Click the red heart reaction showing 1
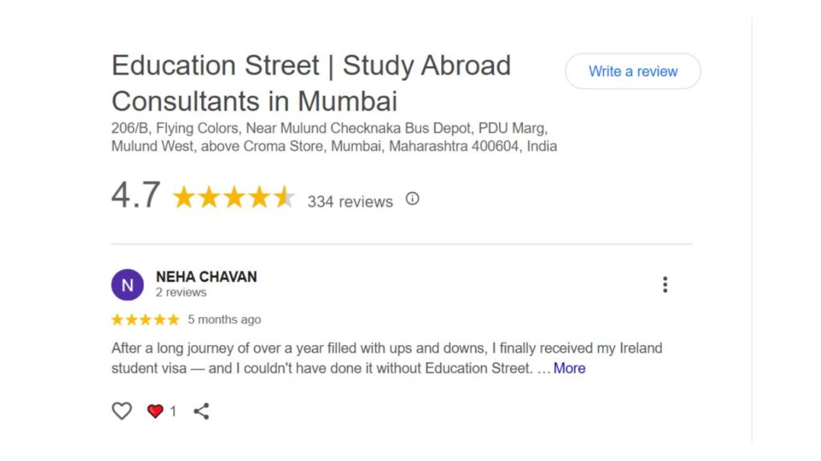The height and width of the screenshot is (461, 821). (155, 411)
